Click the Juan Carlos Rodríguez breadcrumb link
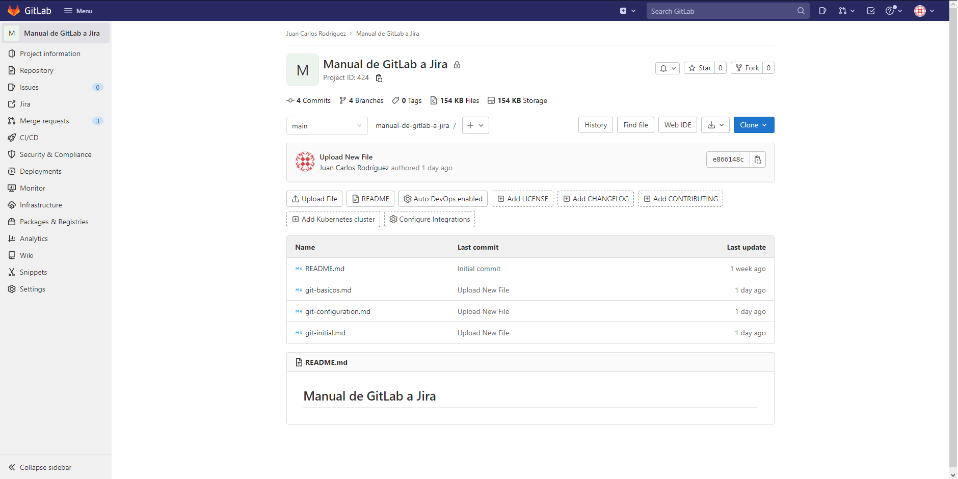The image size is (958, 479). (x=316, y=34)
